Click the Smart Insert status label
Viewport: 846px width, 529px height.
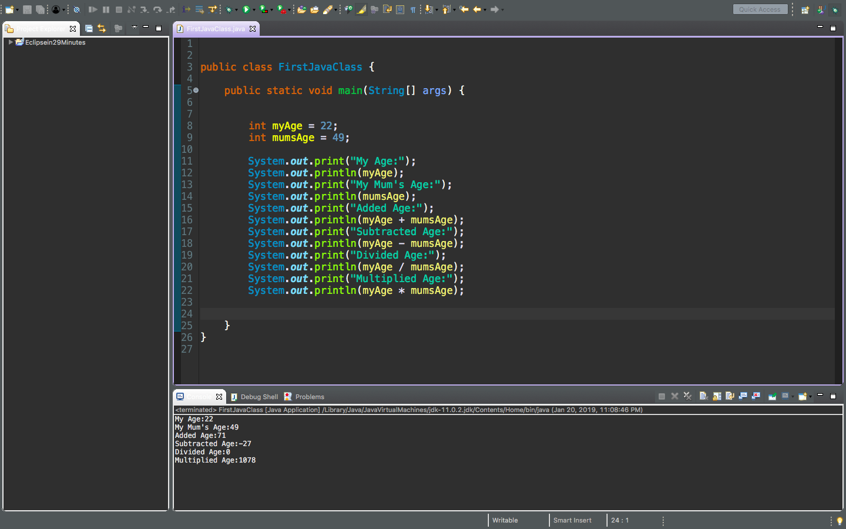click(572, 520)
